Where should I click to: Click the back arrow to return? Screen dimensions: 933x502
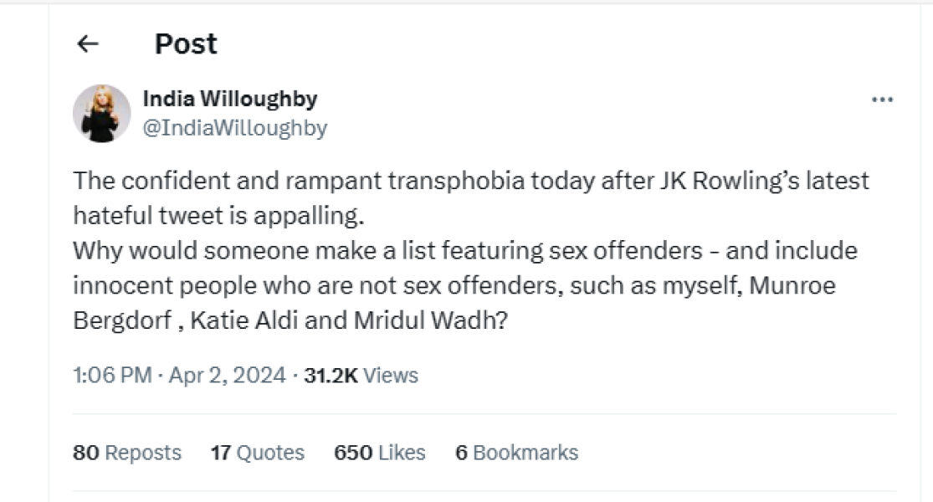click(x=90, y=42)
